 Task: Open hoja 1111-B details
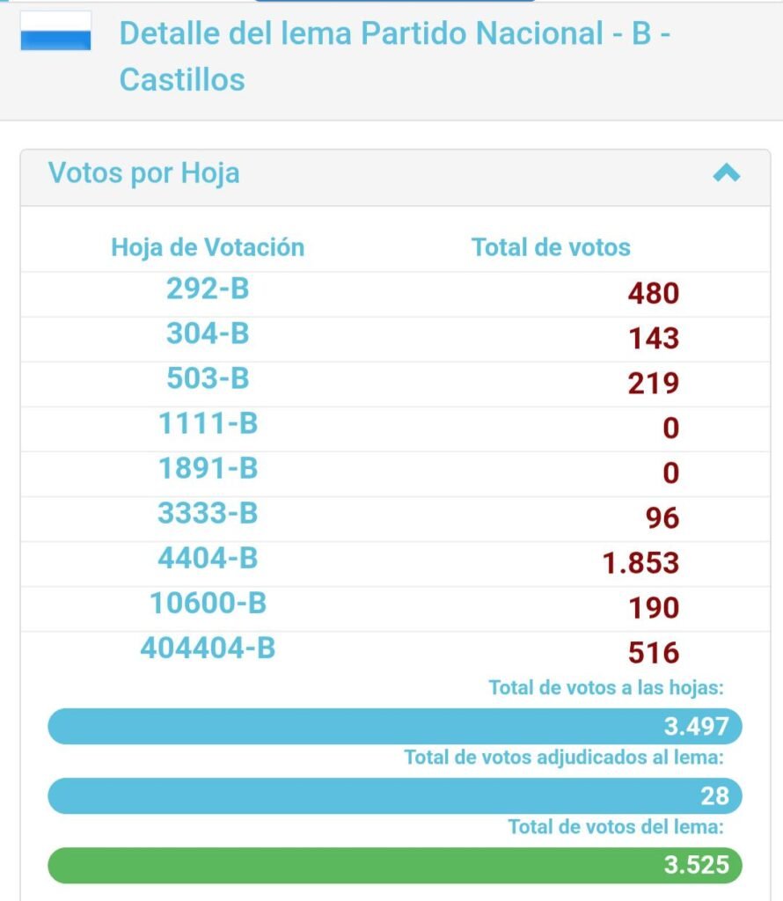(x=208, y=423)
